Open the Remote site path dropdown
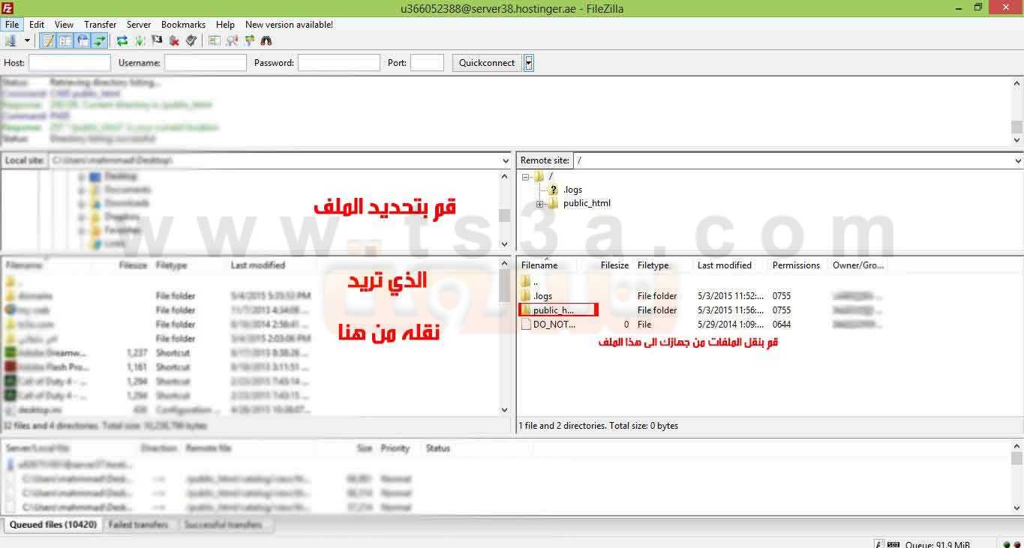This screenshot has height=548, width=1024. click(x=1018, y=160)
